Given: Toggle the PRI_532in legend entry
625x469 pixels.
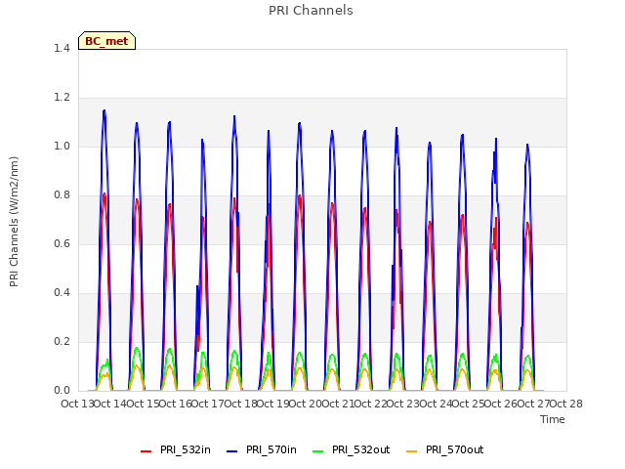Looking at the screenshot, I should click(176, 449).
